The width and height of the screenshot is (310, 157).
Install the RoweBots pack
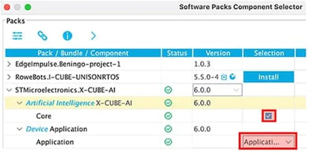(269, 77)
